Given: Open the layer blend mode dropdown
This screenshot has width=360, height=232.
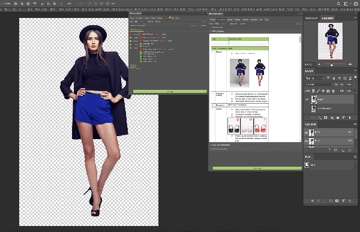Looking at the screenshot, I should coord(319,85).
